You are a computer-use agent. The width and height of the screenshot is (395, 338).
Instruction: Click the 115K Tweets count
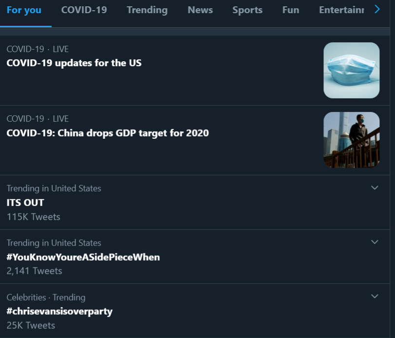(x=34, y=217)
